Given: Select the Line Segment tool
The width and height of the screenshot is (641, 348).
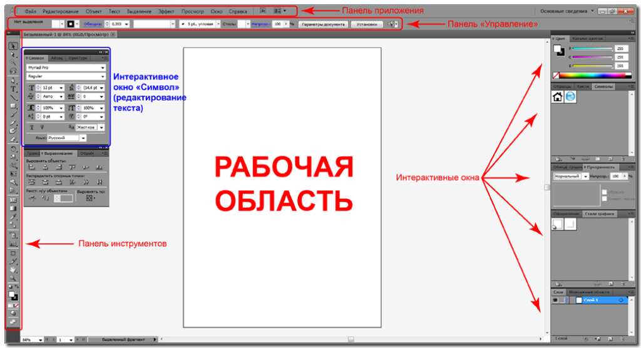Looking at the screenshot, I should [13, 98].
